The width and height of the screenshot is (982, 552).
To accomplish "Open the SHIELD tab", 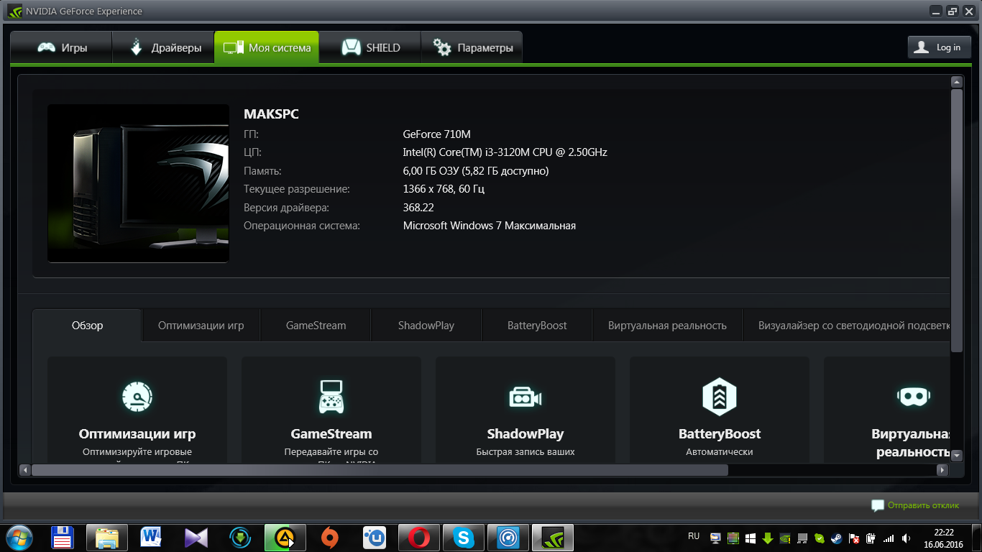I will [370, 48].
